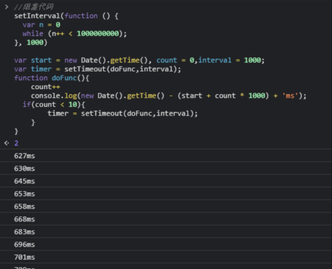Click the console.log code line
The height and width of the screenshot is (269, 332).
(x=169, y=96)
